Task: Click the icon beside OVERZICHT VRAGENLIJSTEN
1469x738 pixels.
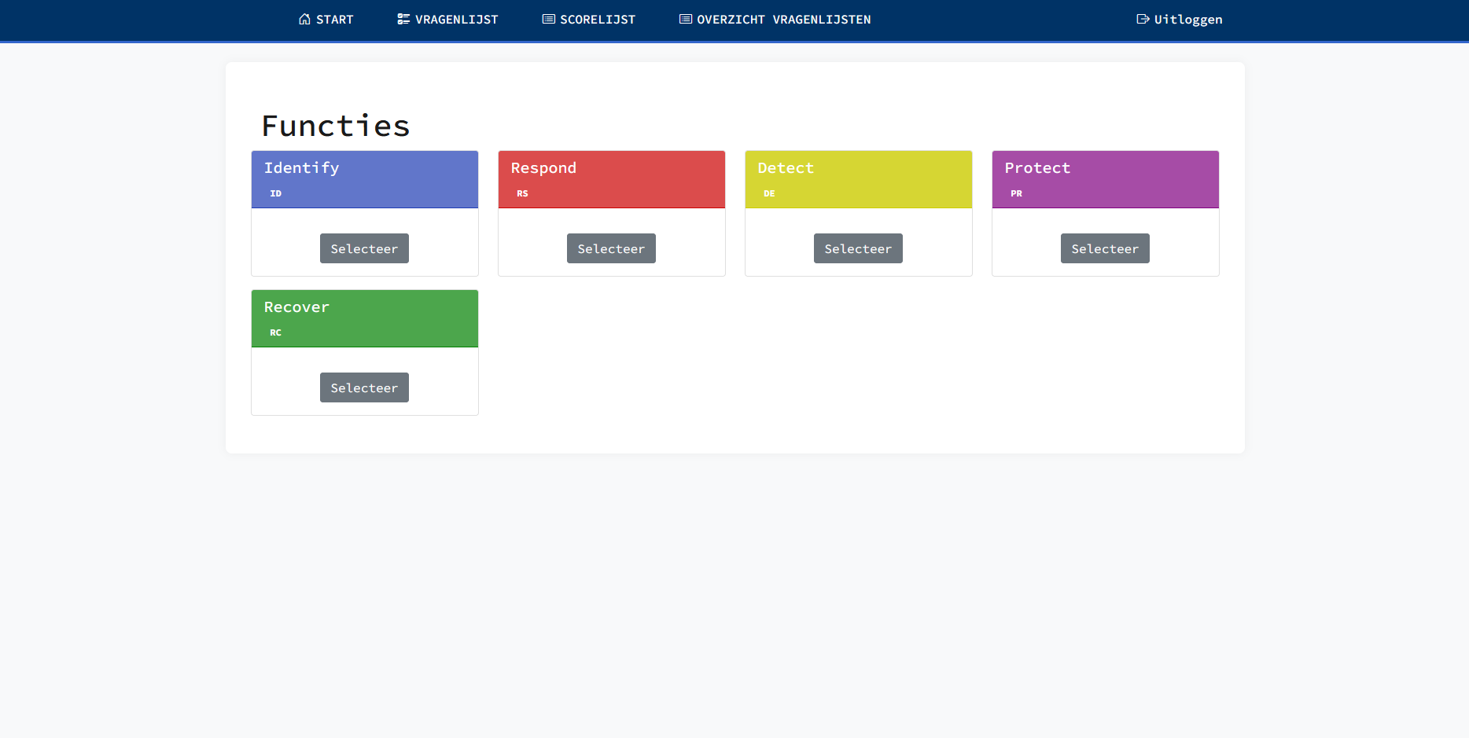Action: (x=685, y=19)
